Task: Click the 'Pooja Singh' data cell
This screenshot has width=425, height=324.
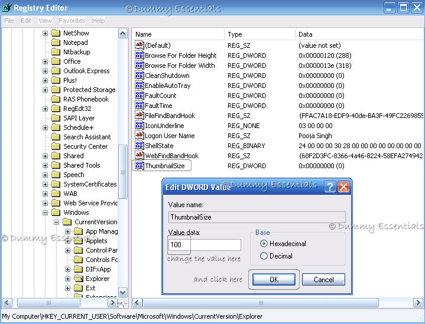Action: click(x=315, y=136)
